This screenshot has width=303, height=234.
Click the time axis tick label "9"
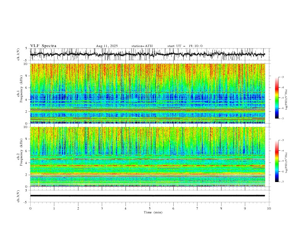245,208
